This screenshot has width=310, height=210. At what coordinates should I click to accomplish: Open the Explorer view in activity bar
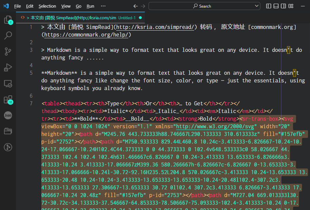pos(8,20)
